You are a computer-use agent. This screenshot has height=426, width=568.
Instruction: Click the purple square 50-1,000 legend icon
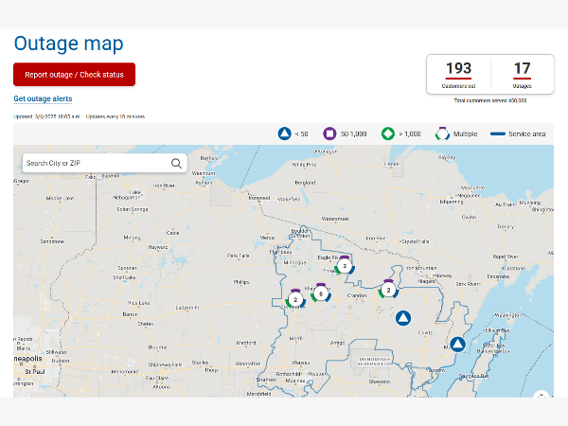coord(330,133)
